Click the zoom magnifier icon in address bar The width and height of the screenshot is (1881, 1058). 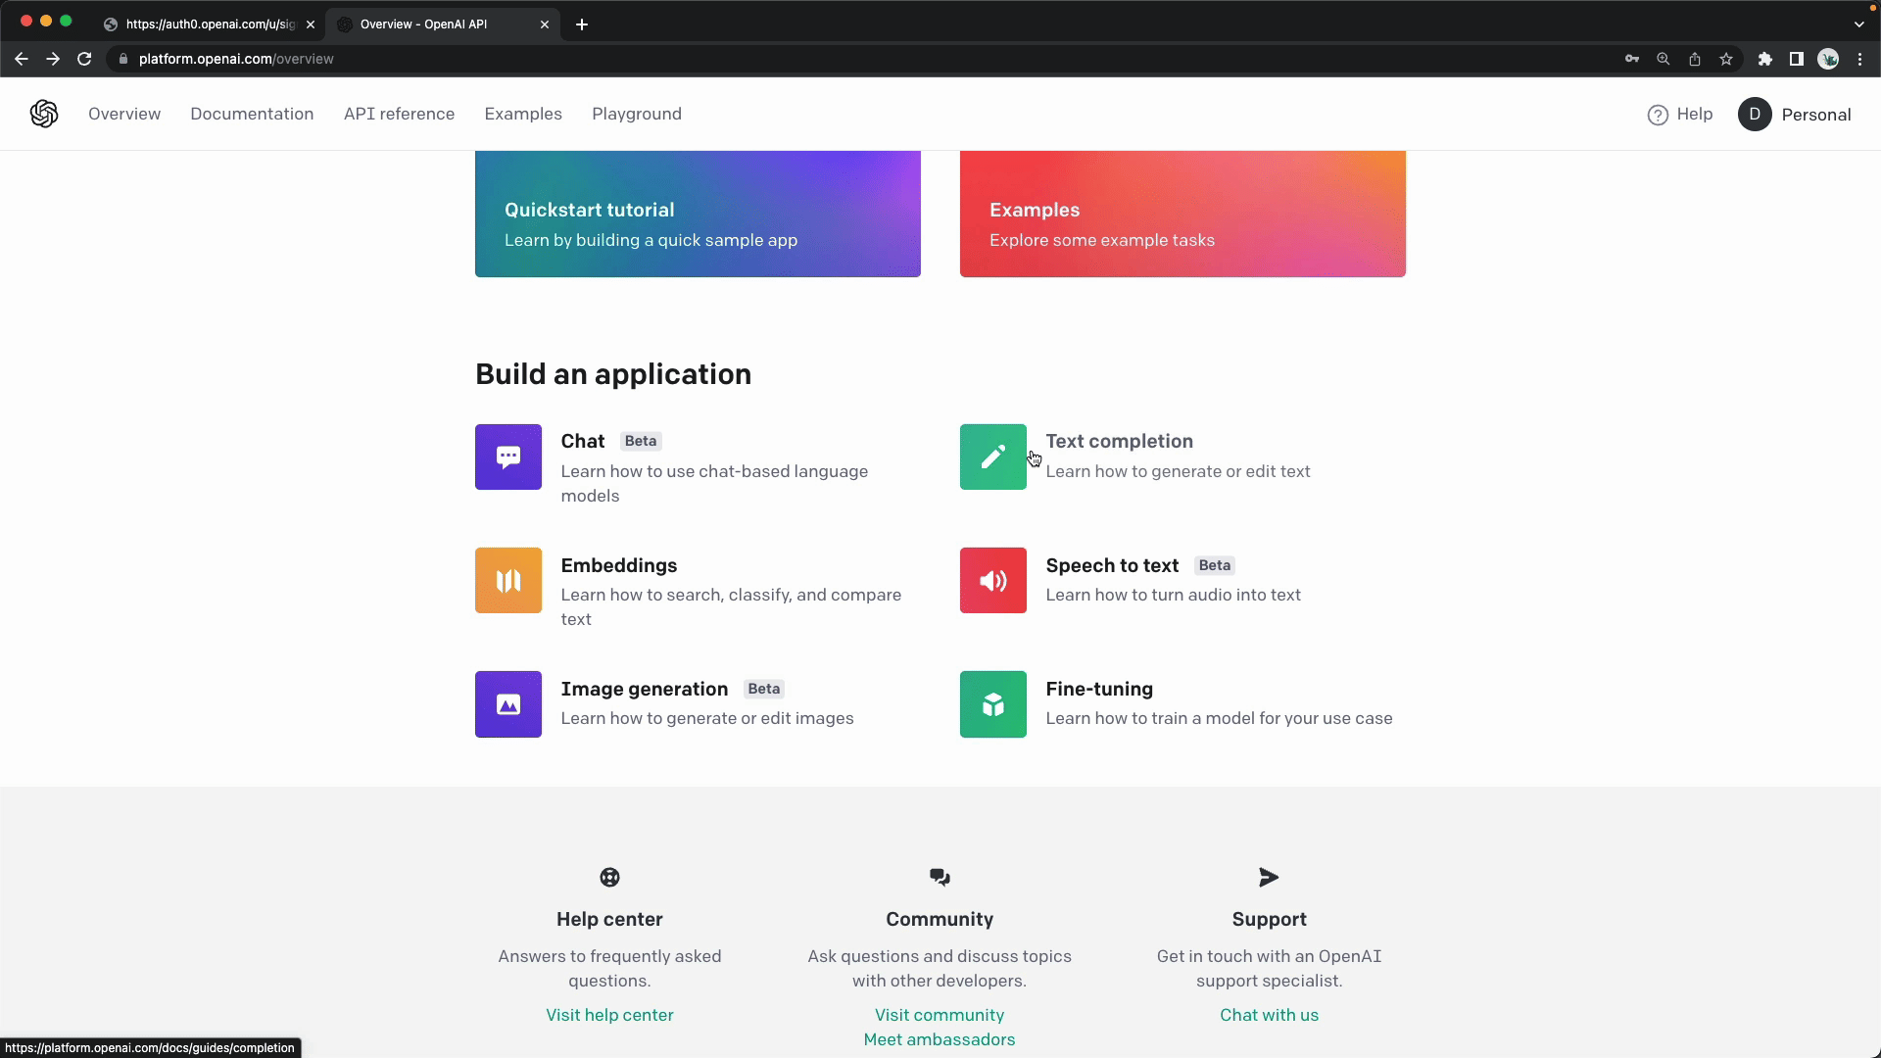pos(1664,59)
